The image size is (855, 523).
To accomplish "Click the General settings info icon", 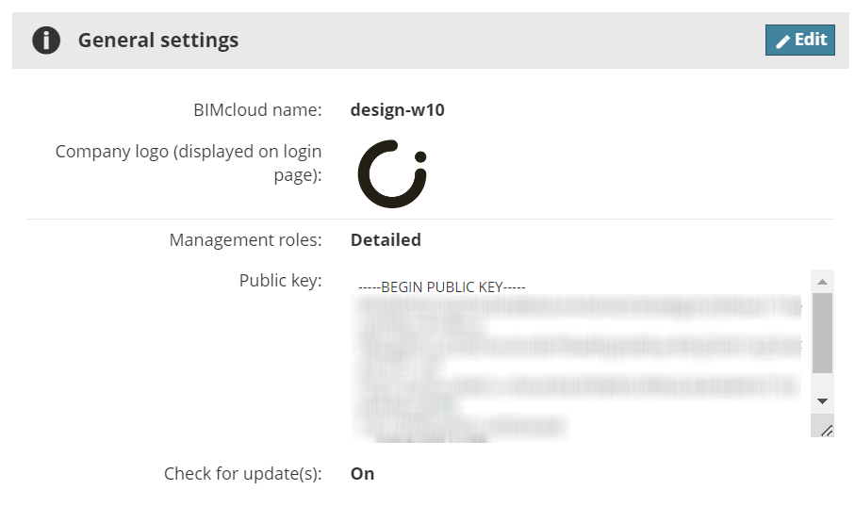I will click(x=46, y=41).
